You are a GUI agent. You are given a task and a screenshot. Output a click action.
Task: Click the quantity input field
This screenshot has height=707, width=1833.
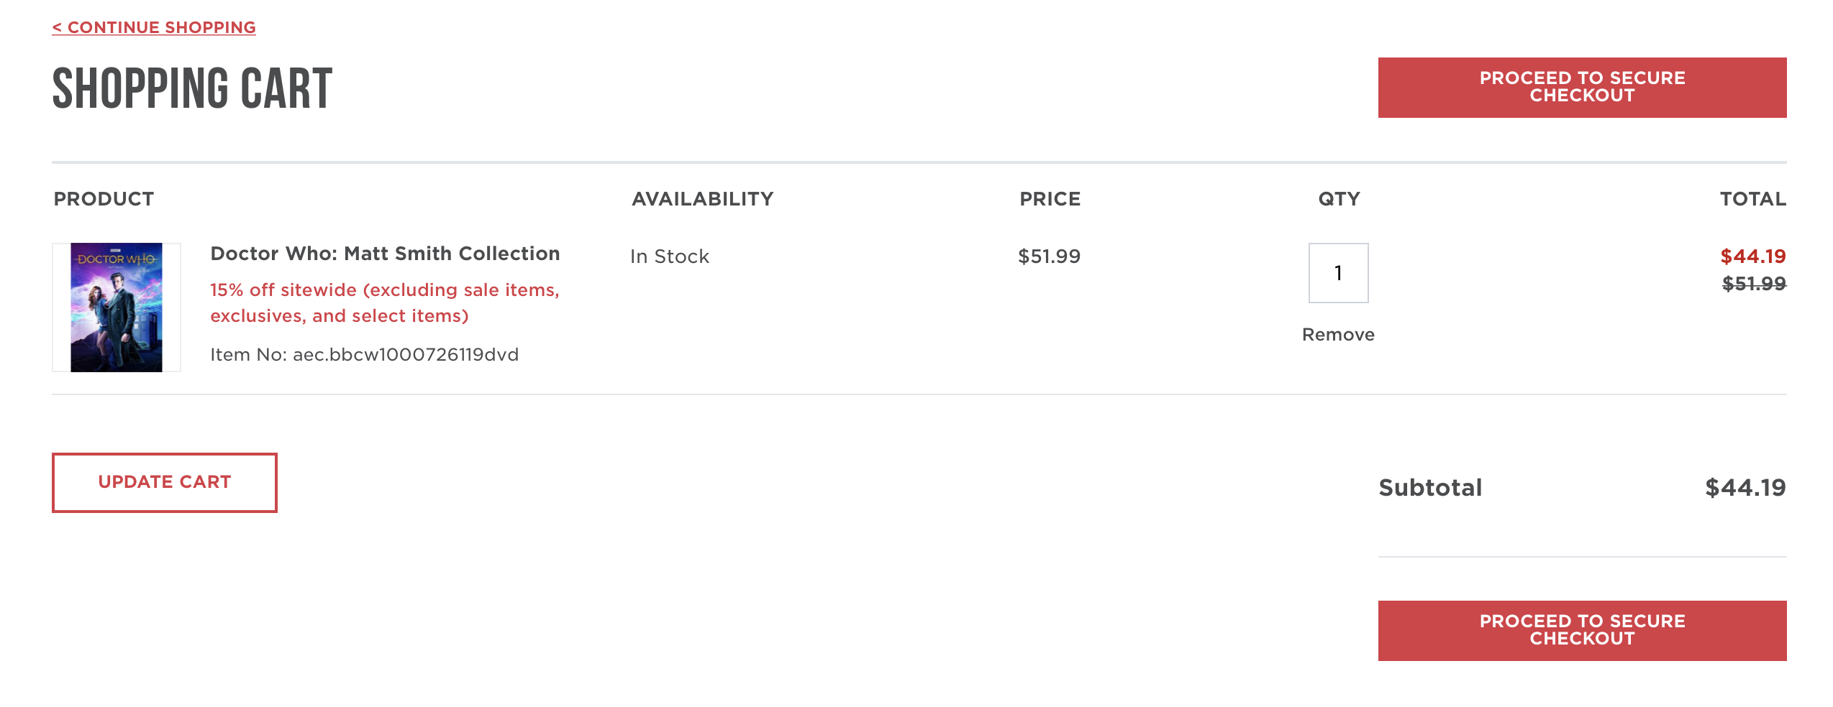(1338, 273)
